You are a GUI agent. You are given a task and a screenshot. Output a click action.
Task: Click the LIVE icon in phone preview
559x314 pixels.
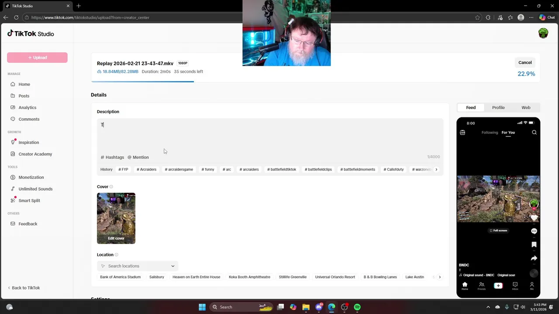pyautogui.click(x=462, y=132)
